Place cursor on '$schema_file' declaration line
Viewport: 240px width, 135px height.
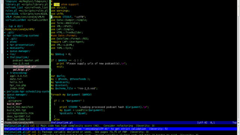74,88
